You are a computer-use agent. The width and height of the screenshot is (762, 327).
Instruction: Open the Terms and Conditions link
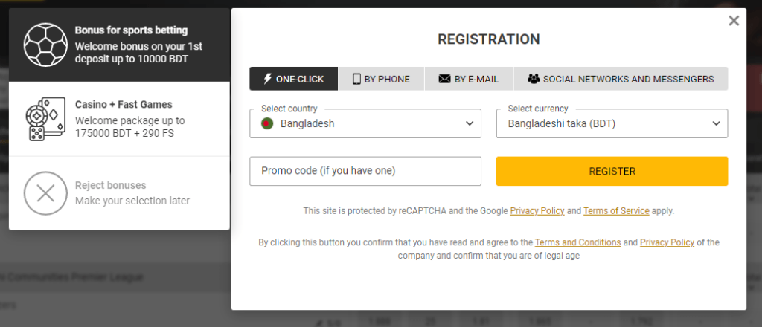coord(577,242)
